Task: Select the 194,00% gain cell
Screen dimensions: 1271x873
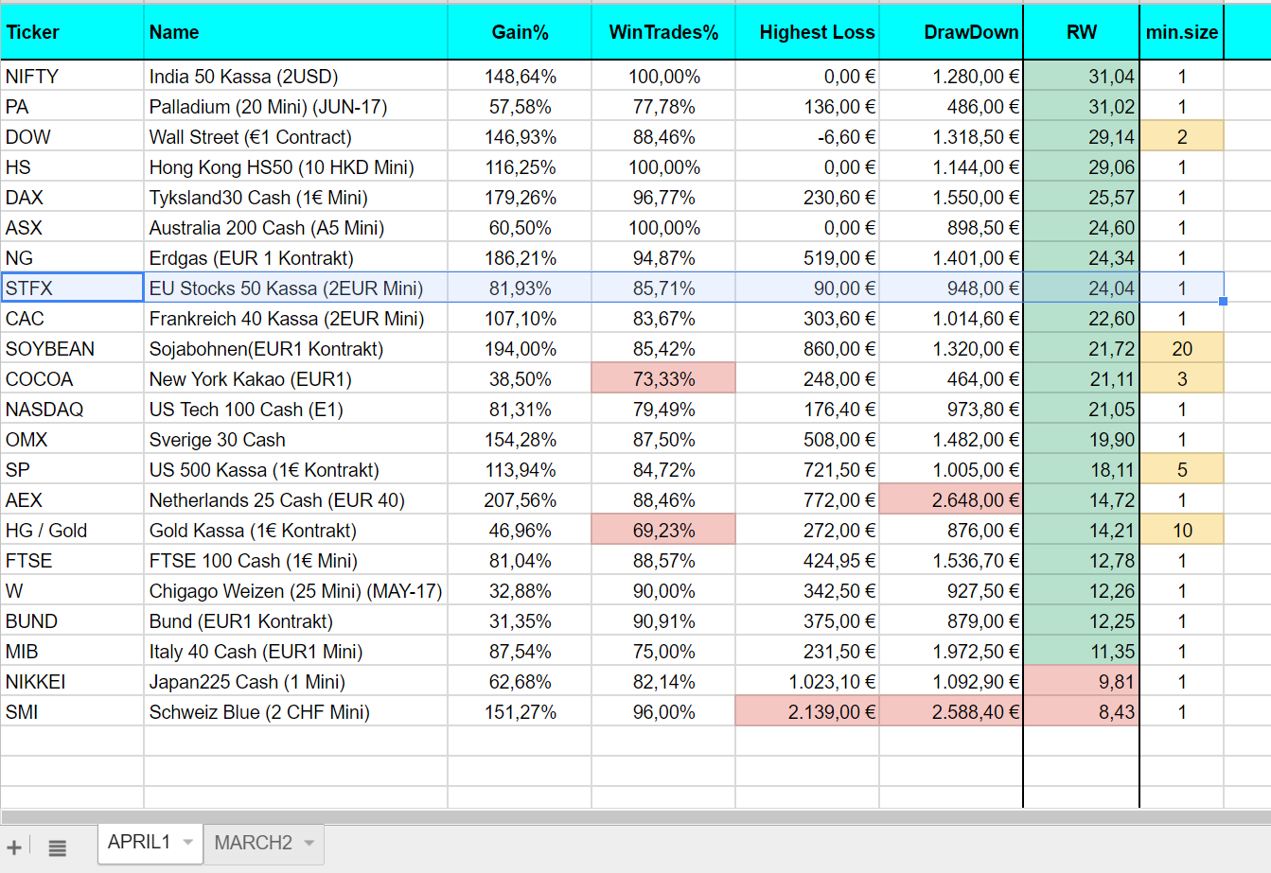Action: (x=520, y=349)
